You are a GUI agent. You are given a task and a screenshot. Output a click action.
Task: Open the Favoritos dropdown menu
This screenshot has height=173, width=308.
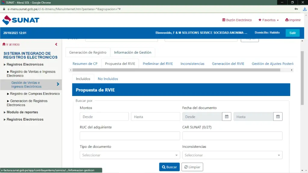[x=268, y=20]
